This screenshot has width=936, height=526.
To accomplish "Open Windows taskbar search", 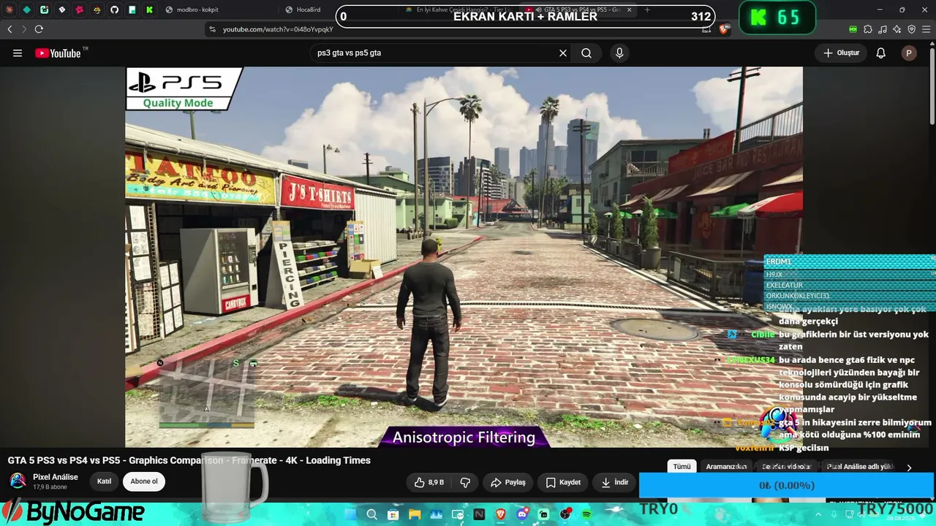I will point(371,514).
